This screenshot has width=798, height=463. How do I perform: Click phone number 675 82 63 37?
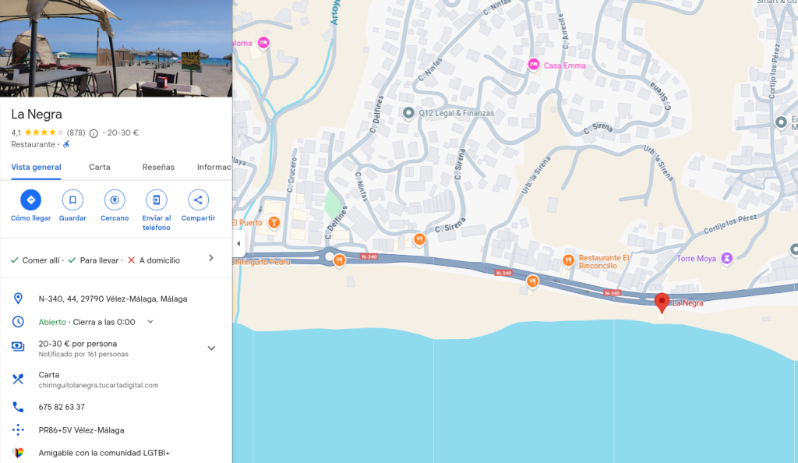coord(62,407)
